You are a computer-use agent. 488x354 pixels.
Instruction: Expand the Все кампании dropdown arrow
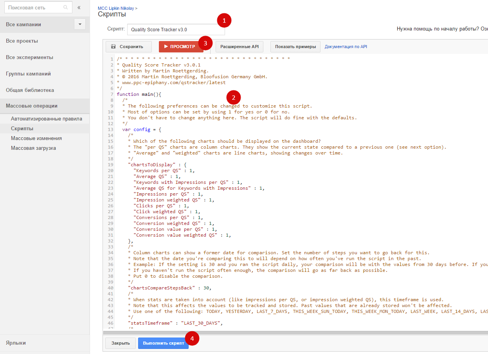79,24
